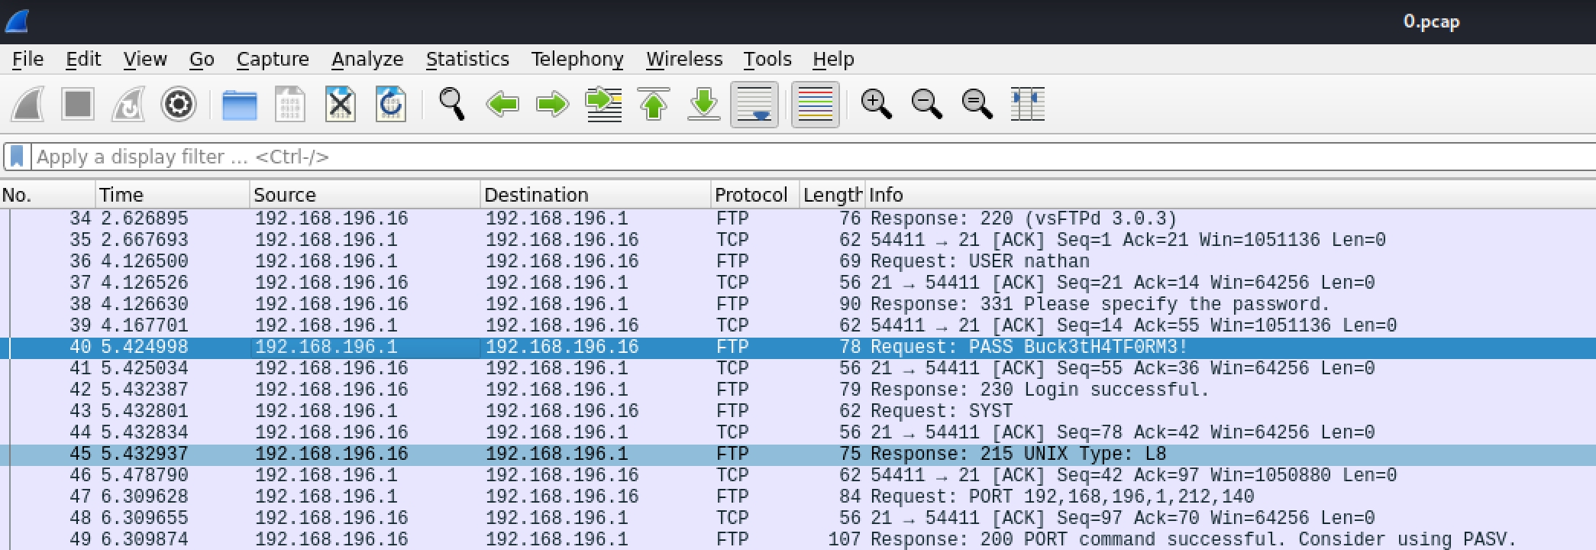1596x550 pixels.
Task: Zoom in on packet list text
Action: point(876,104)
